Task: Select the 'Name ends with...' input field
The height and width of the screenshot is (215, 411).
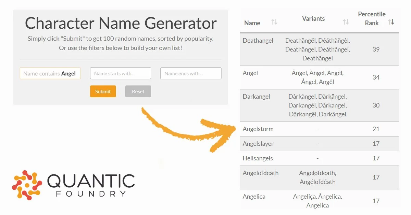Action: click(x=190, y=73)
